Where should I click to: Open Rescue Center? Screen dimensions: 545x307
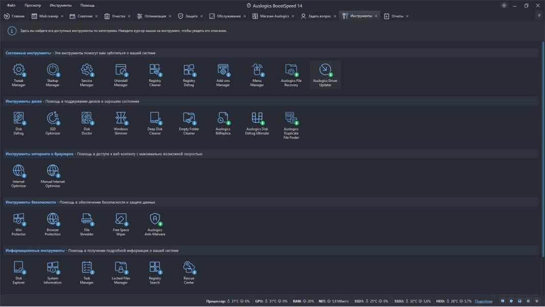(x=189, y=272)
